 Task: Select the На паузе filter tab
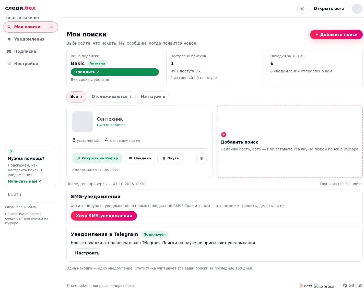(x=153, y=97)
